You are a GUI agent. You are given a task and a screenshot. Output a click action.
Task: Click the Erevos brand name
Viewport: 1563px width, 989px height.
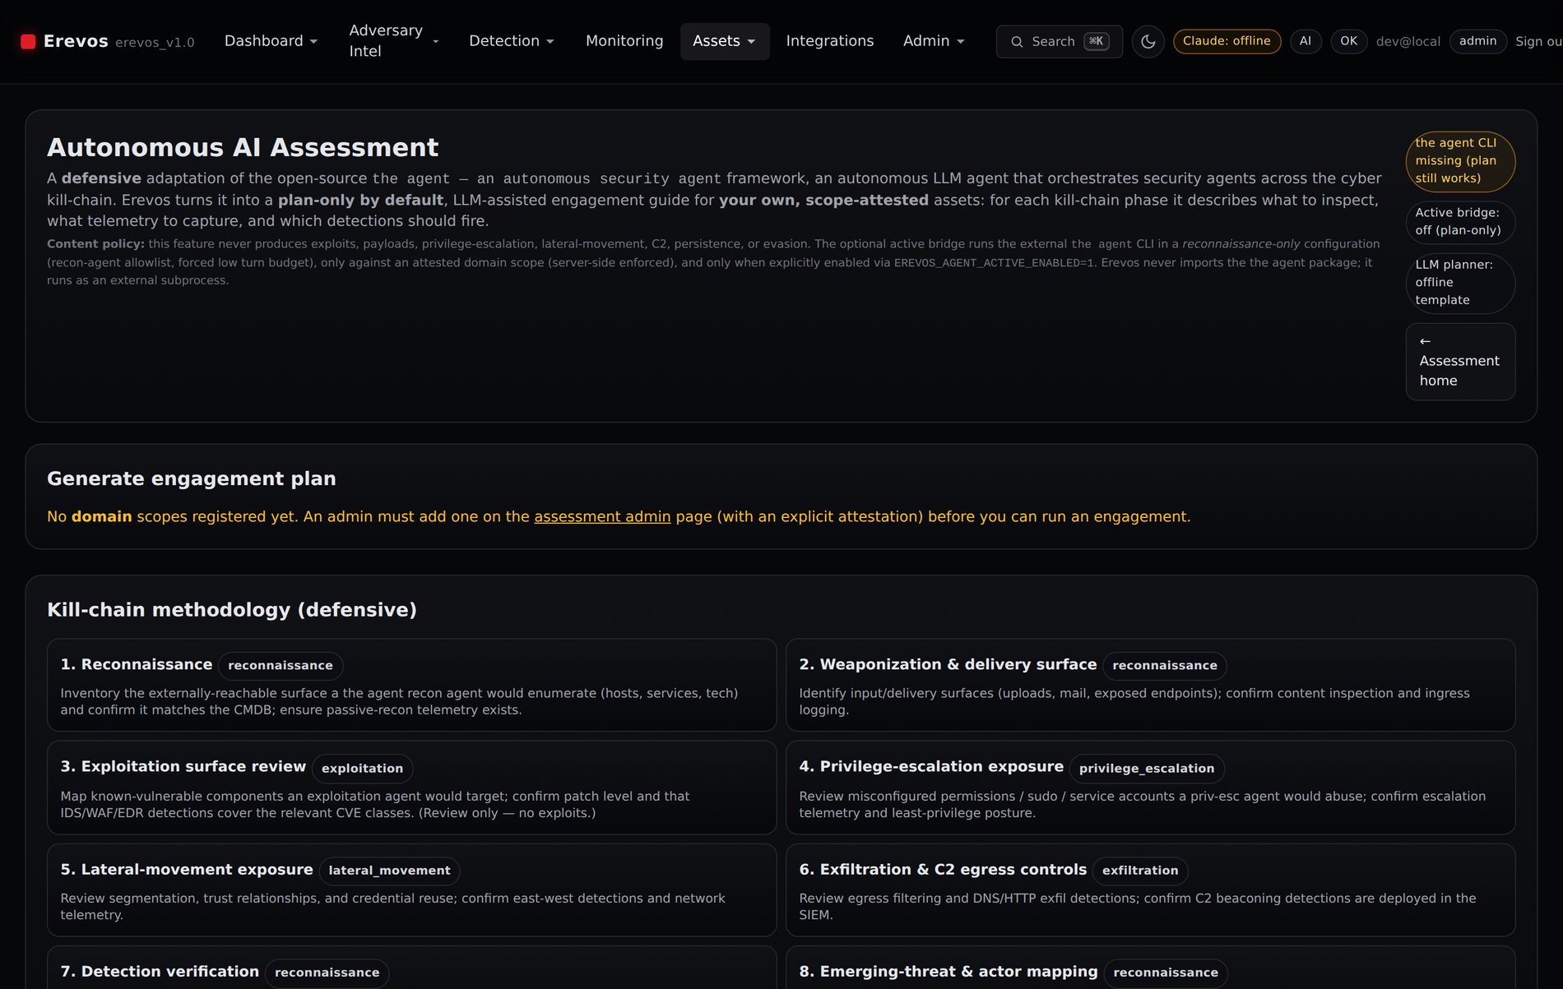click(76, 41)
